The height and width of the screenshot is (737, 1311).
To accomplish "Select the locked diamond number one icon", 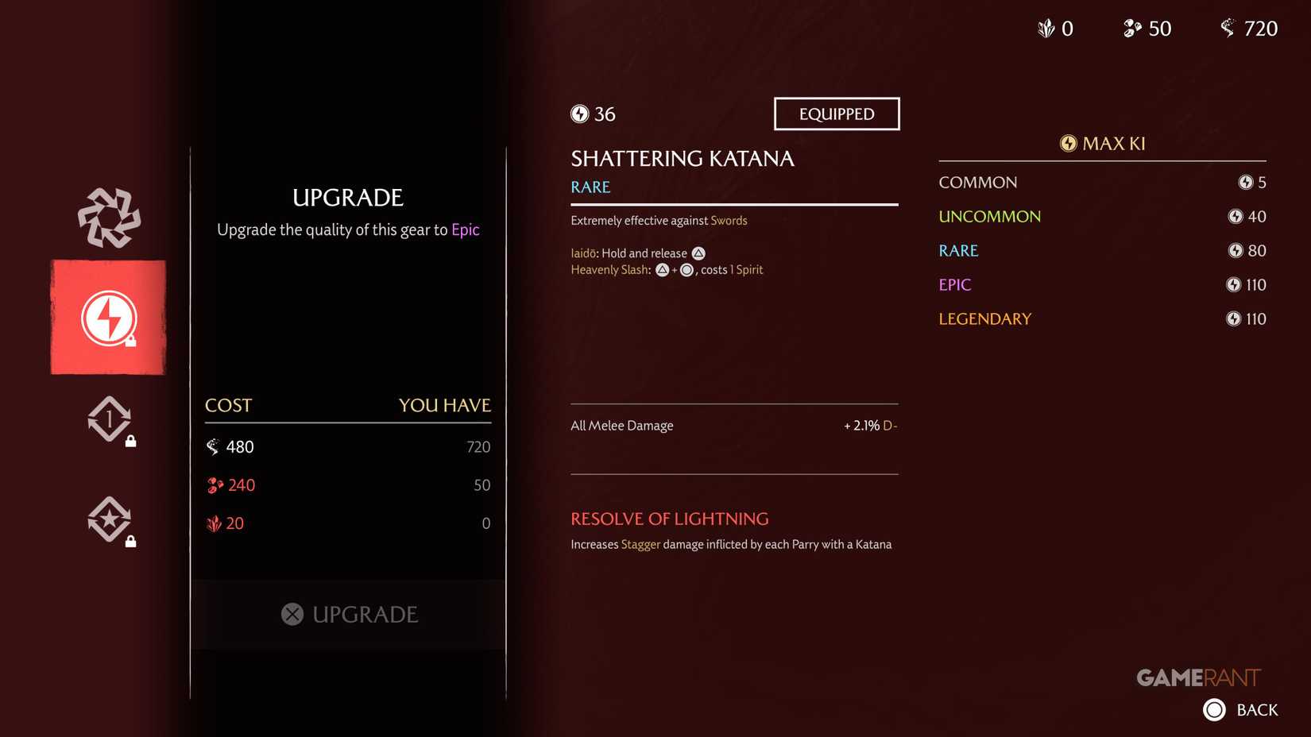I will tap(109, 419).
